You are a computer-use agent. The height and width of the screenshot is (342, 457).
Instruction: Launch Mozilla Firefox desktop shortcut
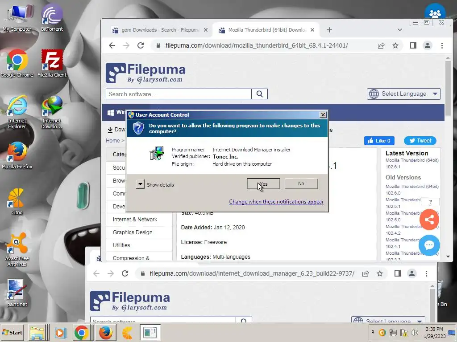[17, 155]
